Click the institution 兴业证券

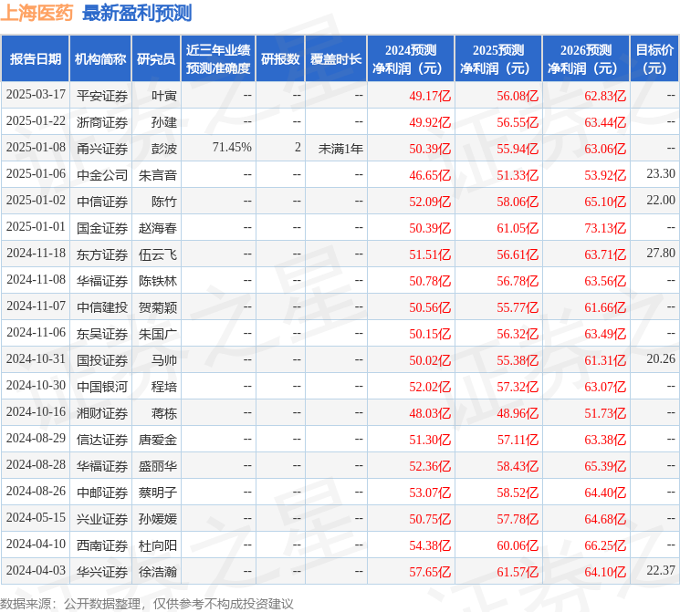coord(102,519)
